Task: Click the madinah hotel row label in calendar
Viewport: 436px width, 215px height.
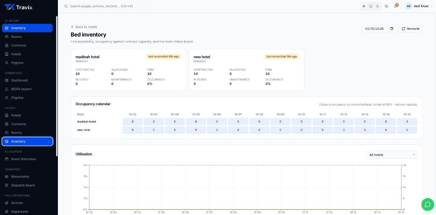Action: click(86, 122)
